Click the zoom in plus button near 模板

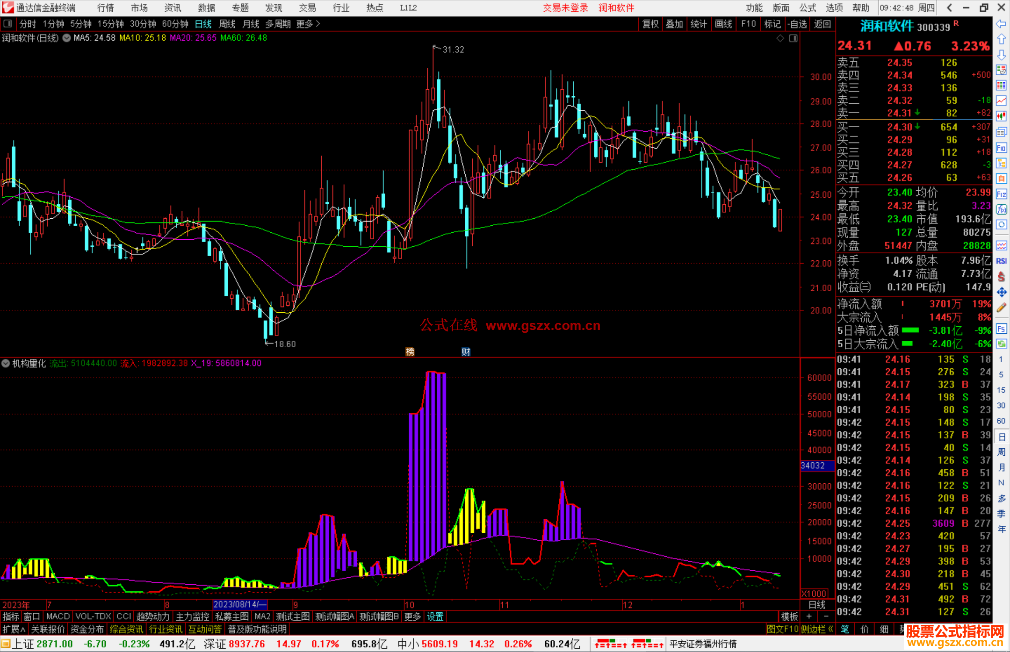[x=809, y=616]
